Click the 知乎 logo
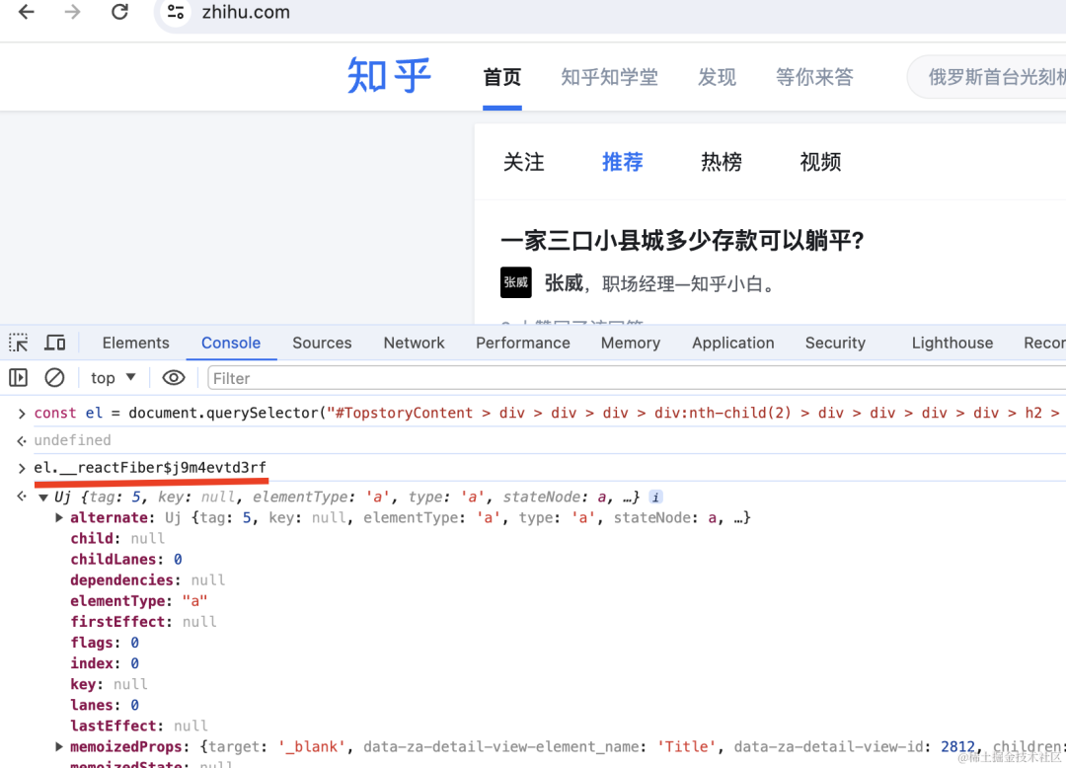This screenshot has width=1066, height=768. coord(389,75)
